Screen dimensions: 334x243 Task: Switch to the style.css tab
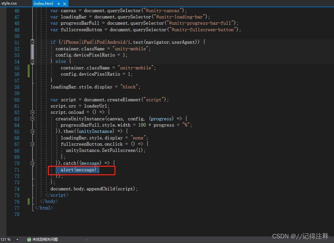9,3
